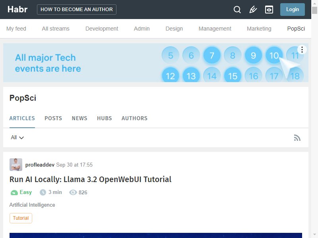The height and width of the screenshot is (238, 318).
Task: Click the PopSci page heading
Action: coord(23,98)
